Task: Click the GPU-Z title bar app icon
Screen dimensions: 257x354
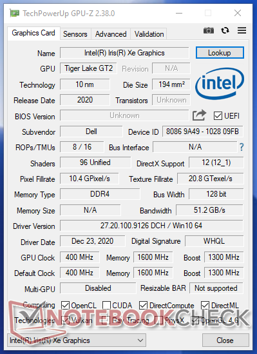Action: point(15,13)
